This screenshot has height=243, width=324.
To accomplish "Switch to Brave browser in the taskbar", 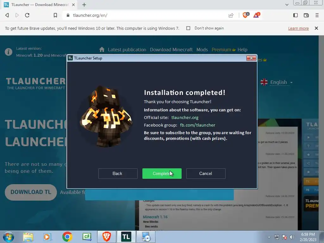I will click(x=107, y=237).
